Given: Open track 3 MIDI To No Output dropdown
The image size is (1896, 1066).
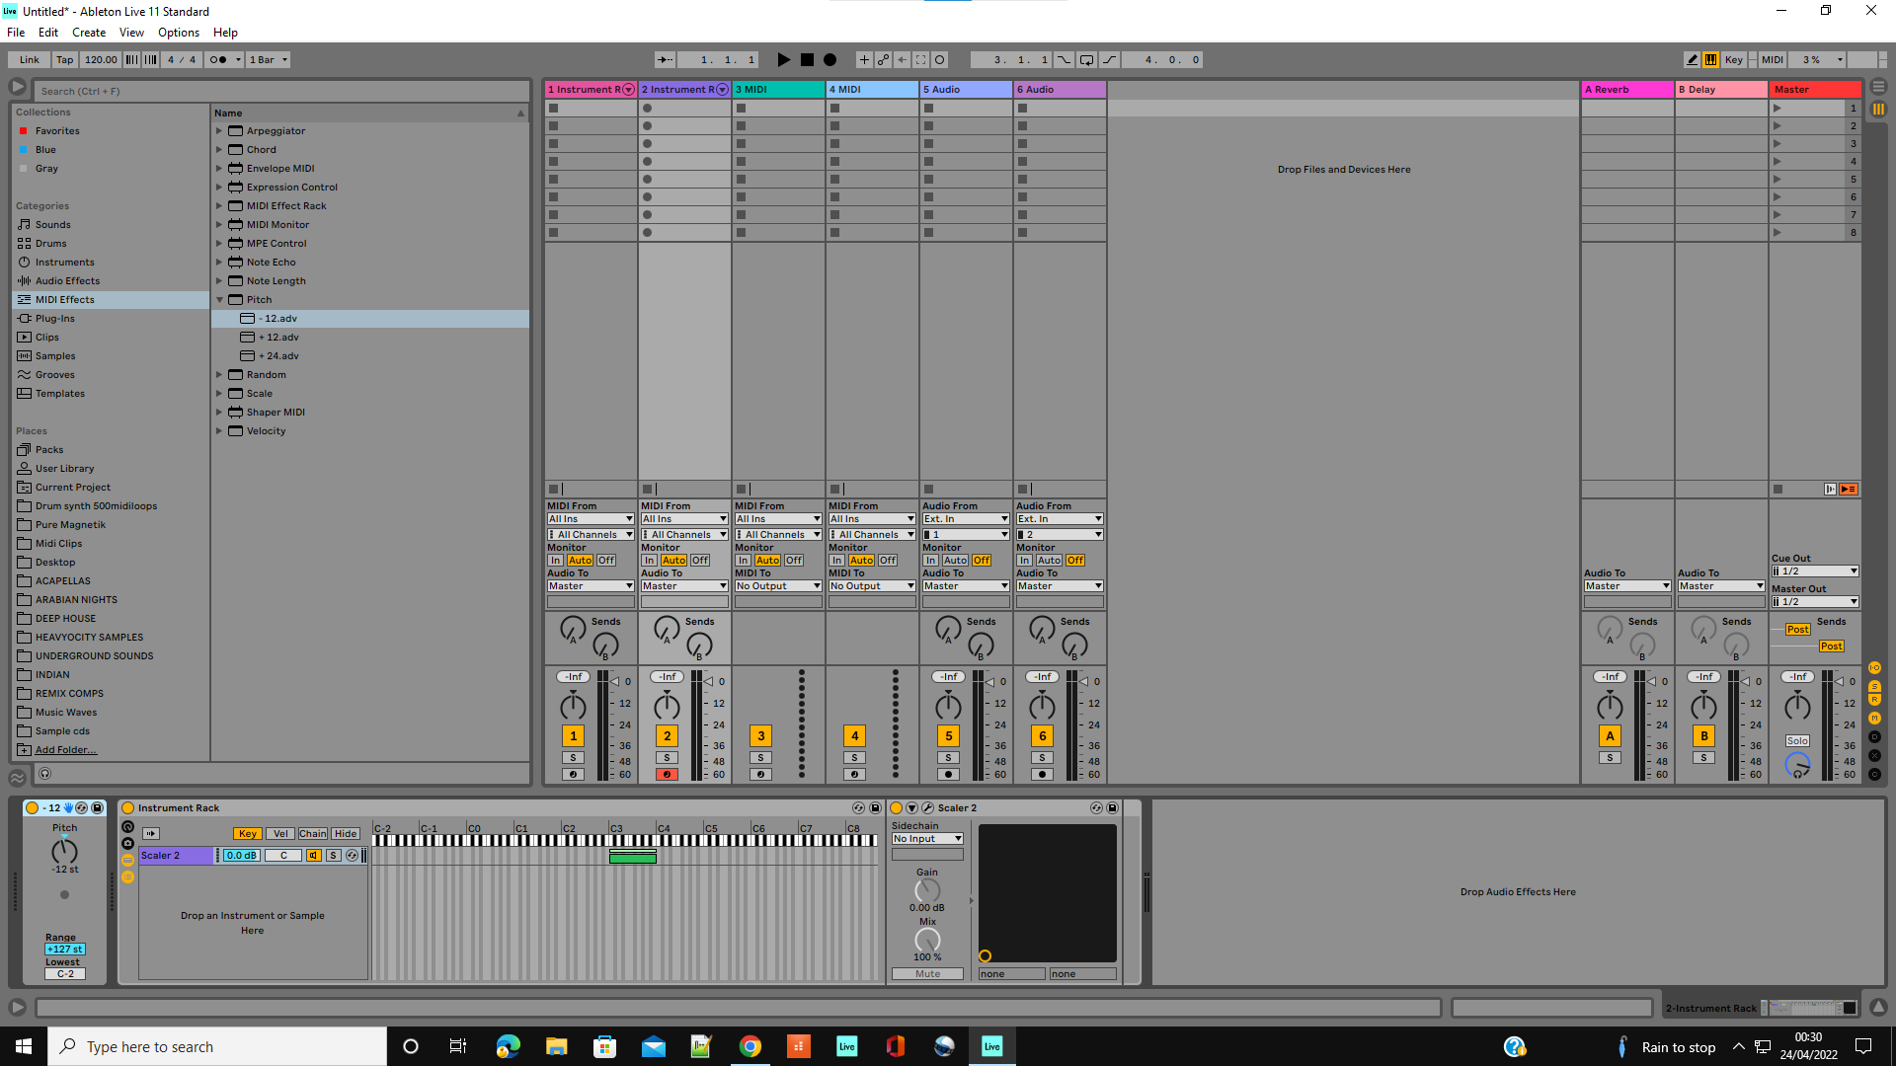Looking at the screenshot, I should click(778, 586).
